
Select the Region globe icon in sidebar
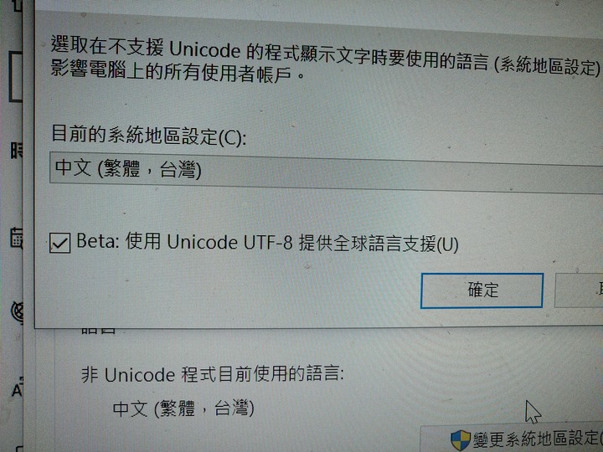(18, 311)
